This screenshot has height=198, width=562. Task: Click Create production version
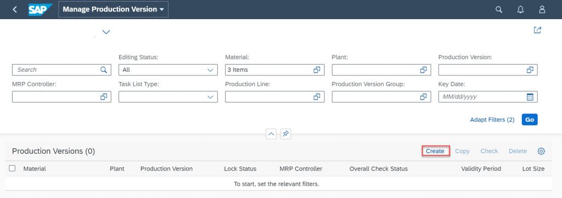(435, 151)
